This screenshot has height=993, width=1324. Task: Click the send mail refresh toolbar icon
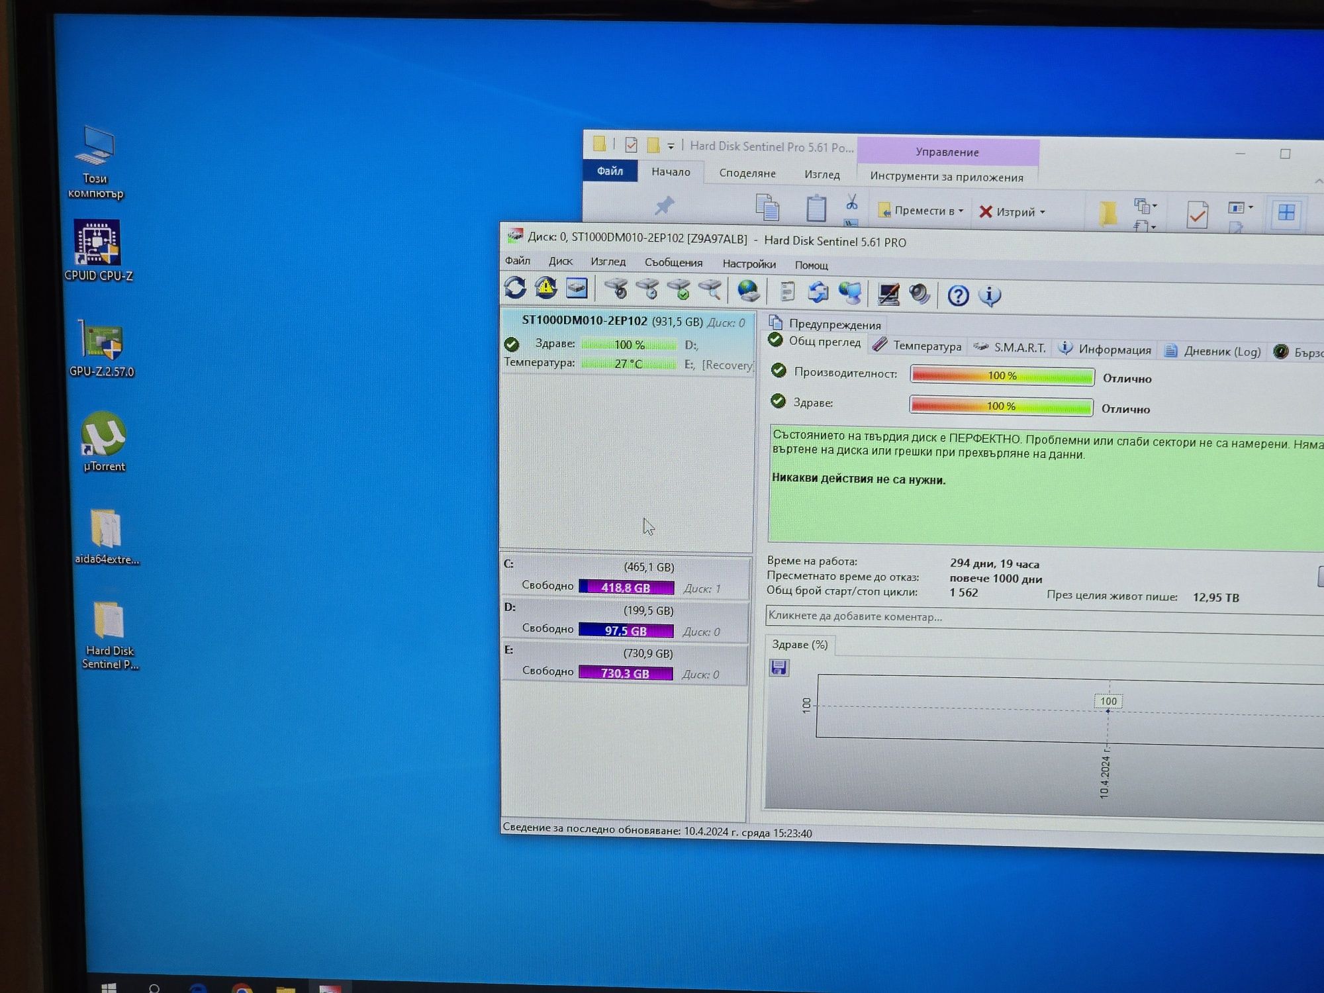[818, 293]
